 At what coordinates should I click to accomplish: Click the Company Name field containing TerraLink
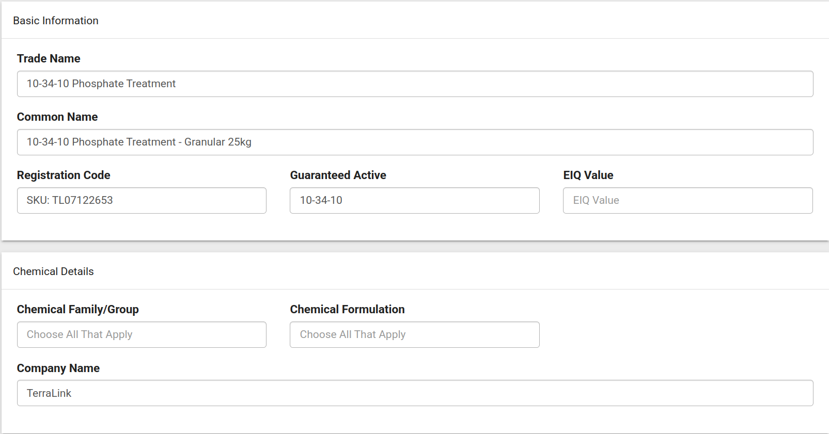[x=415, y=393]
